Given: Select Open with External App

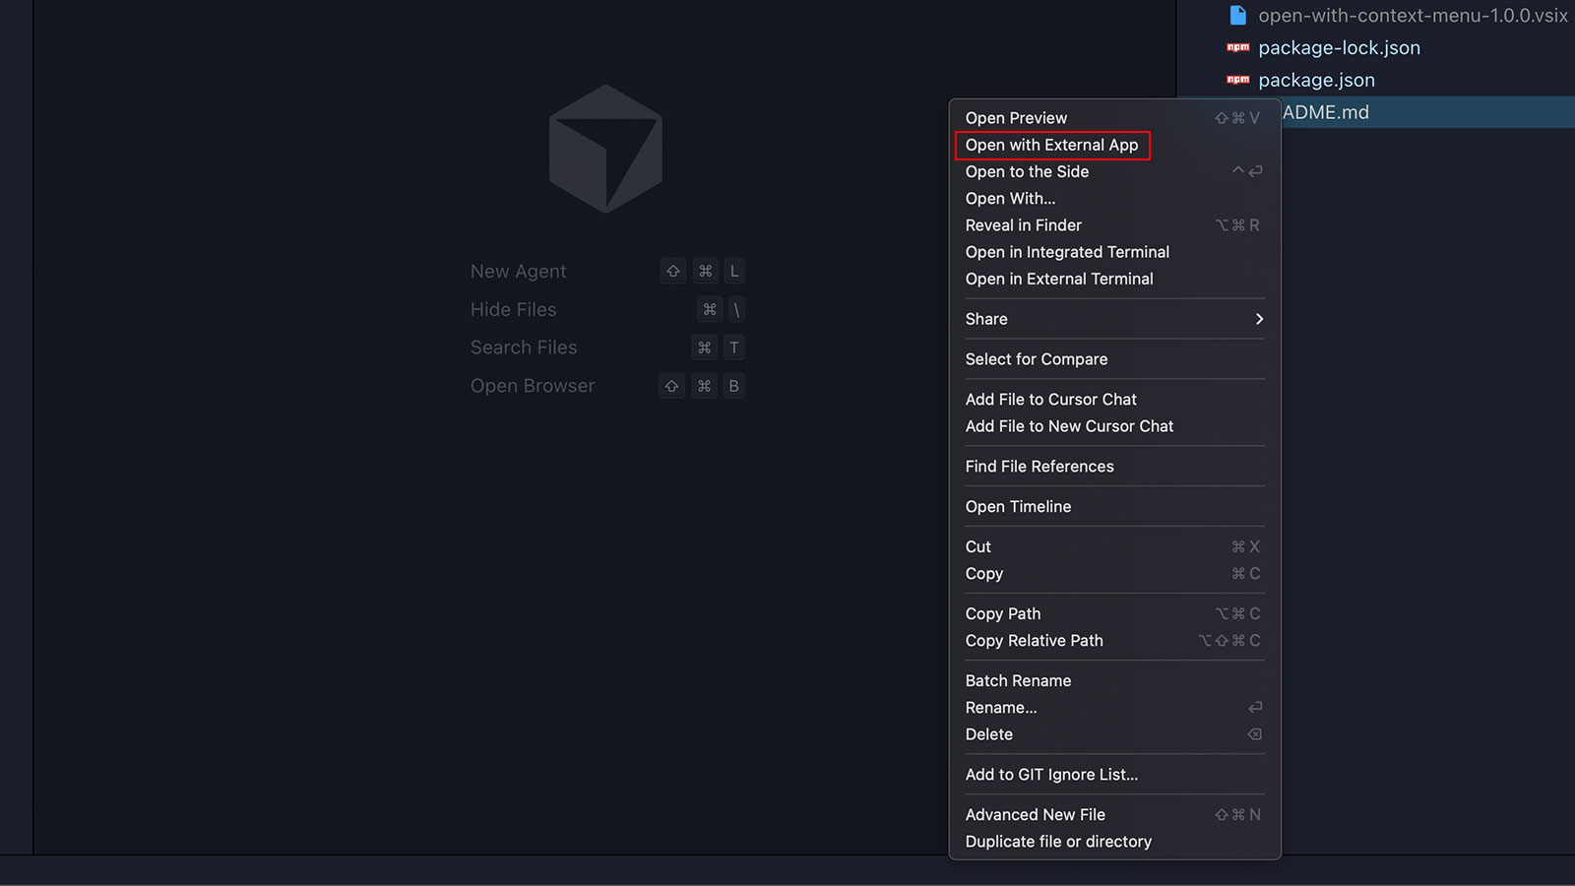Looking at the screenshot, I should [x=1051, y=145].
